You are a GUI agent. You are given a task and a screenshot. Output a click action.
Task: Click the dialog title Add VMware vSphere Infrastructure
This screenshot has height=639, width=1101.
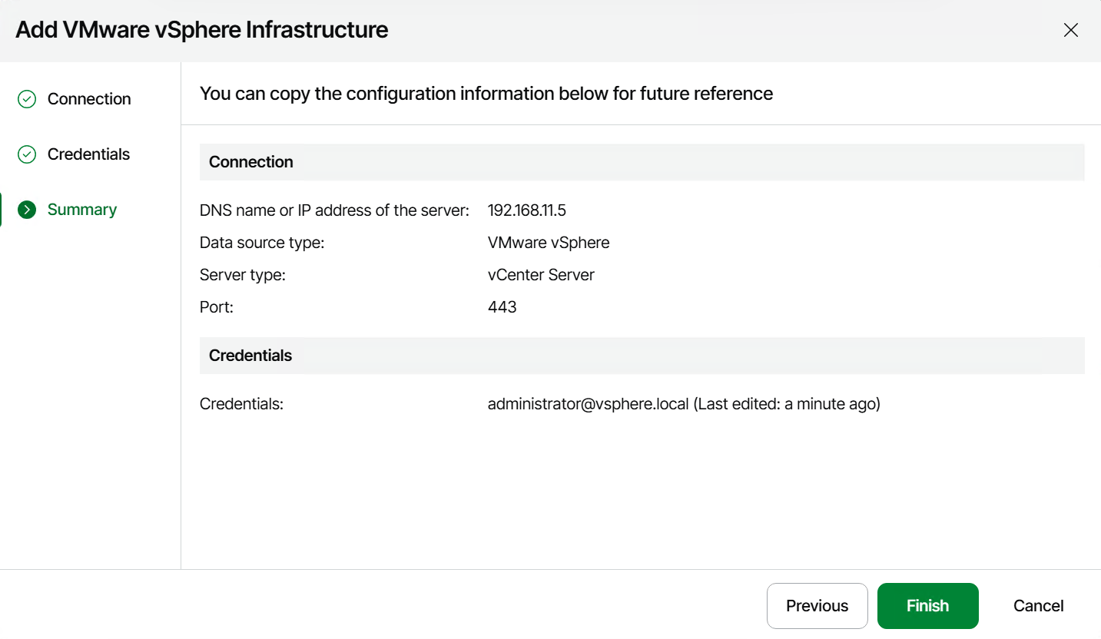(x=201, y=30)
